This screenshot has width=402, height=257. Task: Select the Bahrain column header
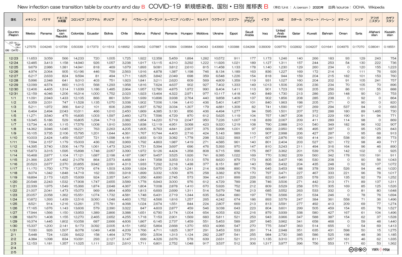click(x=327, y=33)
